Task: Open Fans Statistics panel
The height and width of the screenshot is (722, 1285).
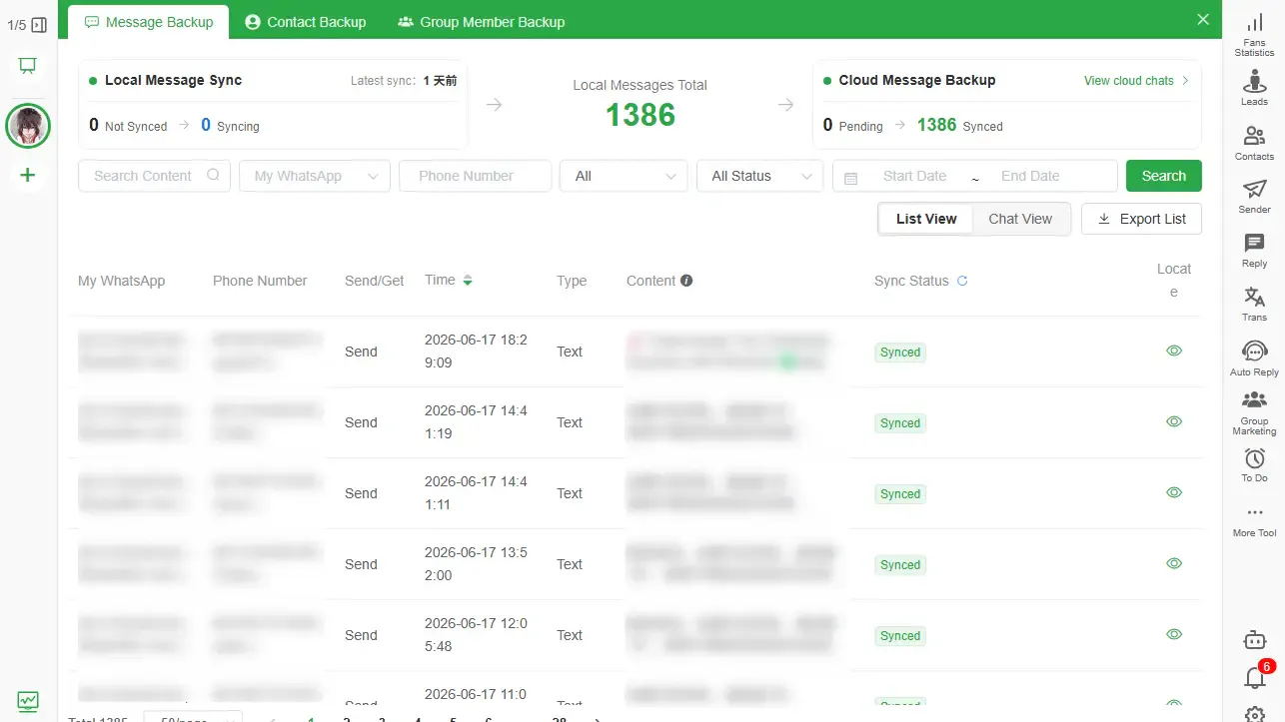Action: click(x=1254, y=34)
